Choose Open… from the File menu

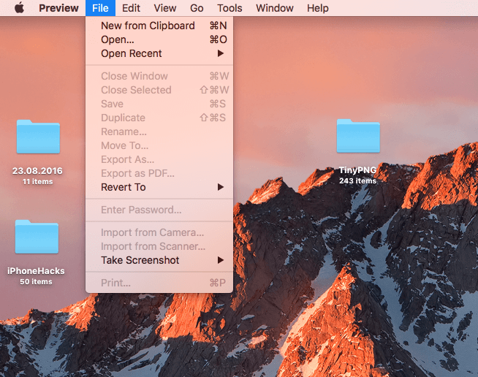pos(118,39)
